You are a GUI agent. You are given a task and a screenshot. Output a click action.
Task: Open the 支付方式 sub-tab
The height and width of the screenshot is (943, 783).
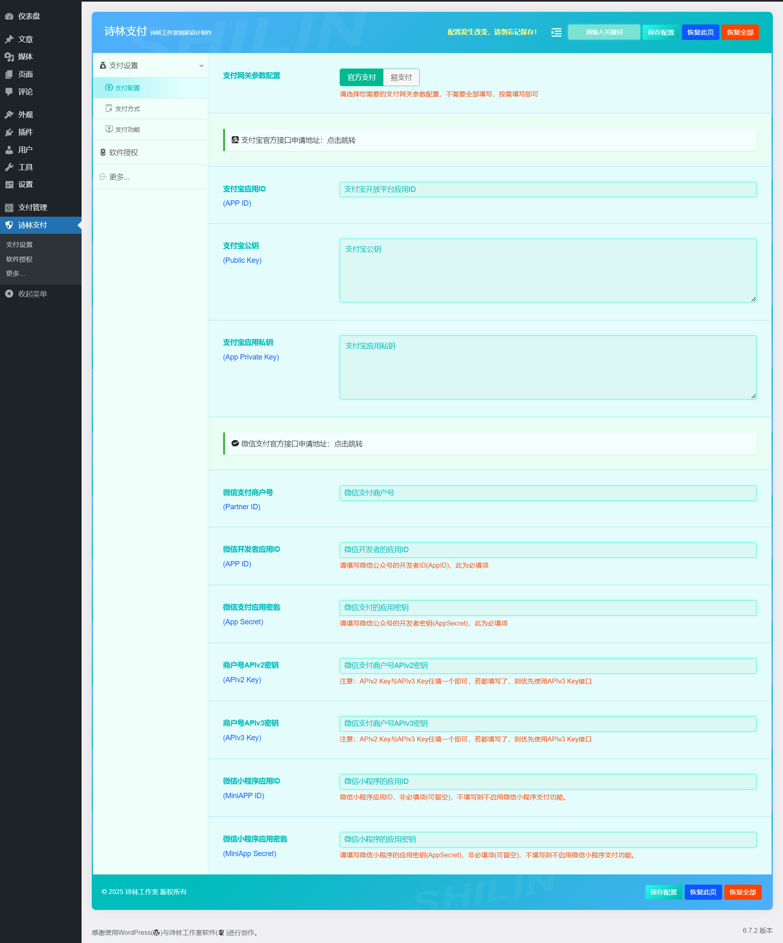[150, 108]
